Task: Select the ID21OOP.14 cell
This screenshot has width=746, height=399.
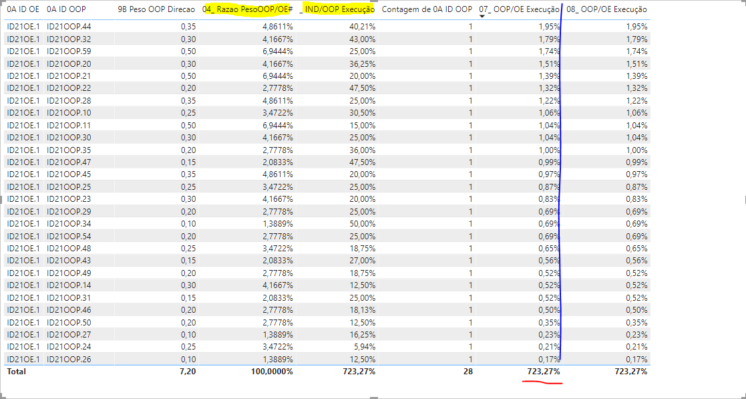Action: pyautogui.click(x=69, y=285)
